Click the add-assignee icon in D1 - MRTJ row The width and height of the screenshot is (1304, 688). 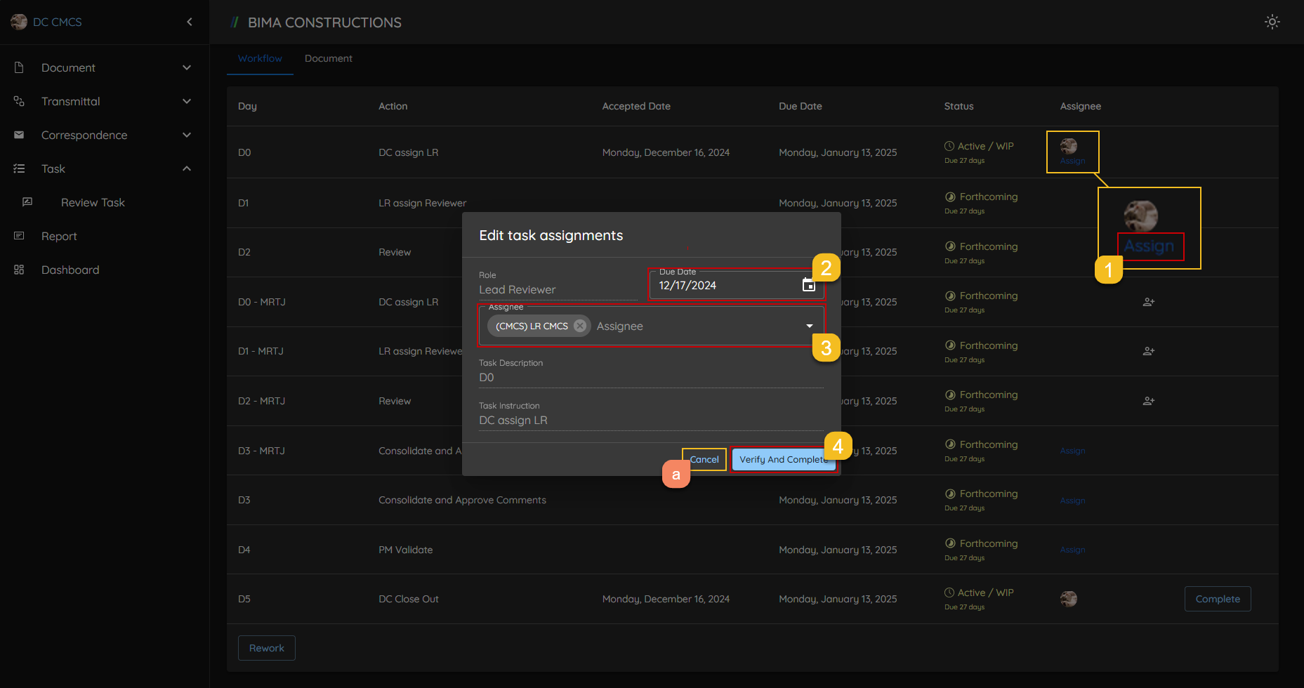(1149, 351)
